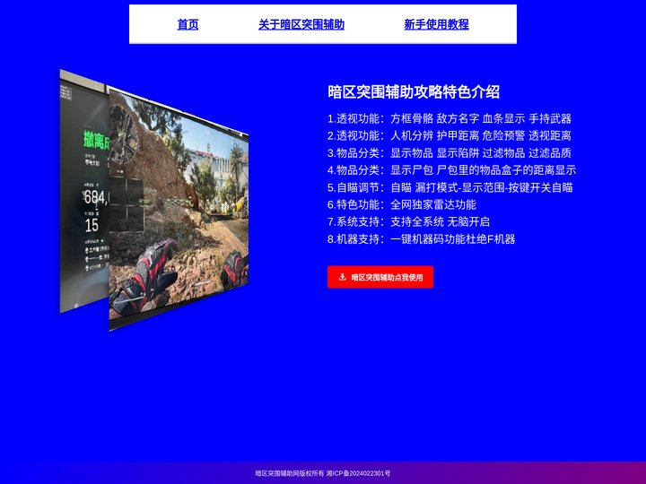
Task: Select line 3.物品分类 显示物品
Action: point(450,153)
